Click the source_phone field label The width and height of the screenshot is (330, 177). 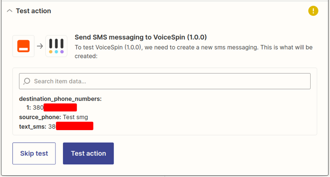click(40, 117)
